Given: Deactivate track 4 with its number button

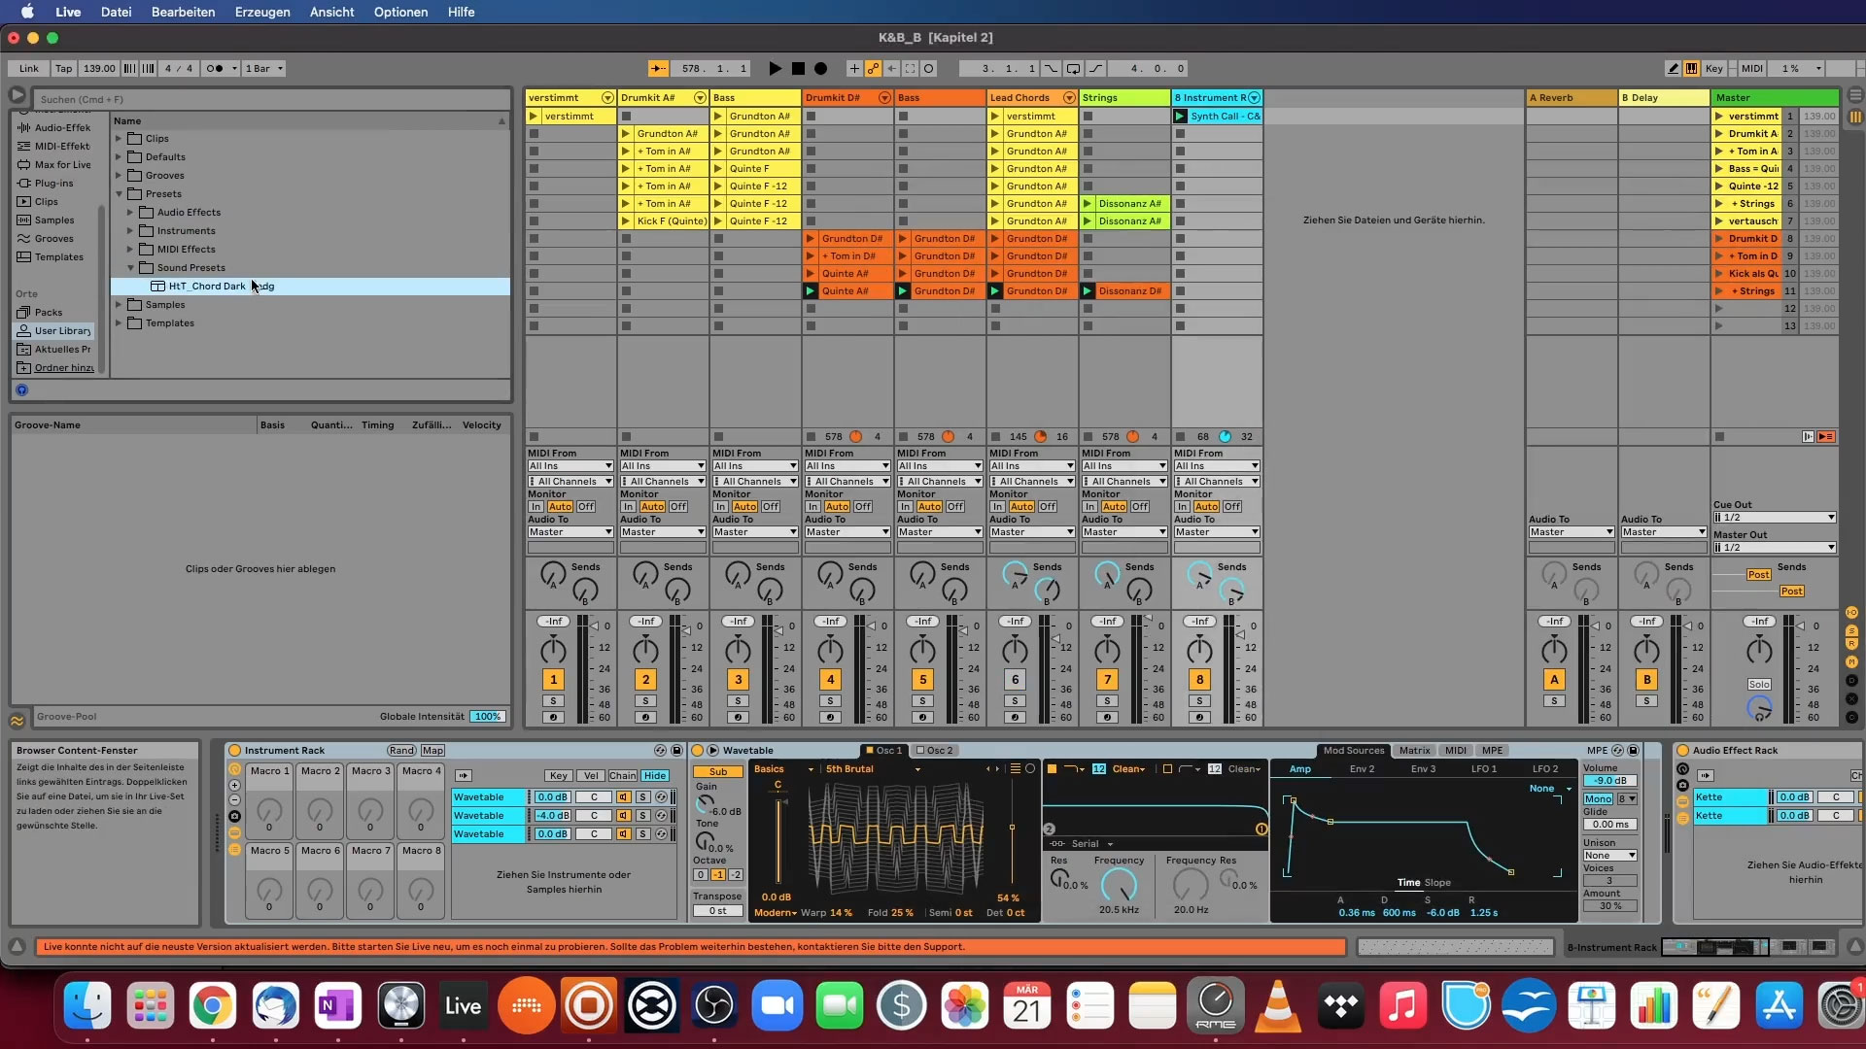Looking at the screenshot, I should (830, 679).
